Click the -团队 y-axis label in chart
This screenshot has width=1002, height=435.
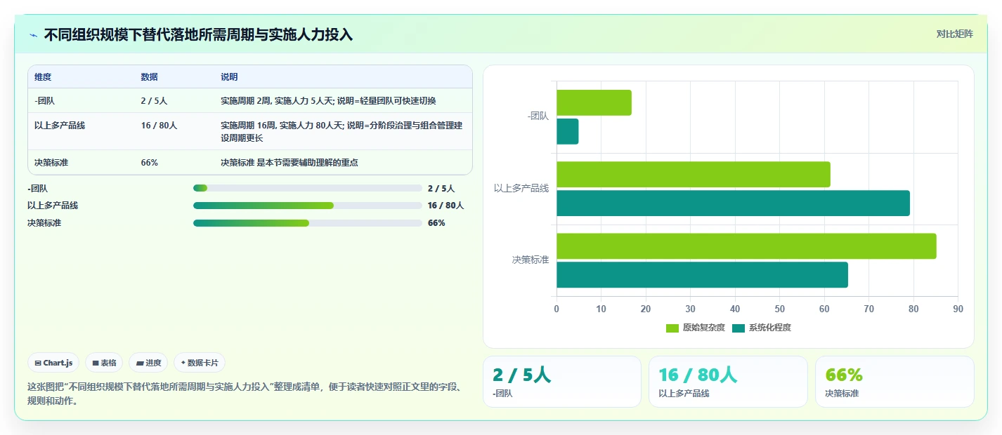[x=538, y=116]
